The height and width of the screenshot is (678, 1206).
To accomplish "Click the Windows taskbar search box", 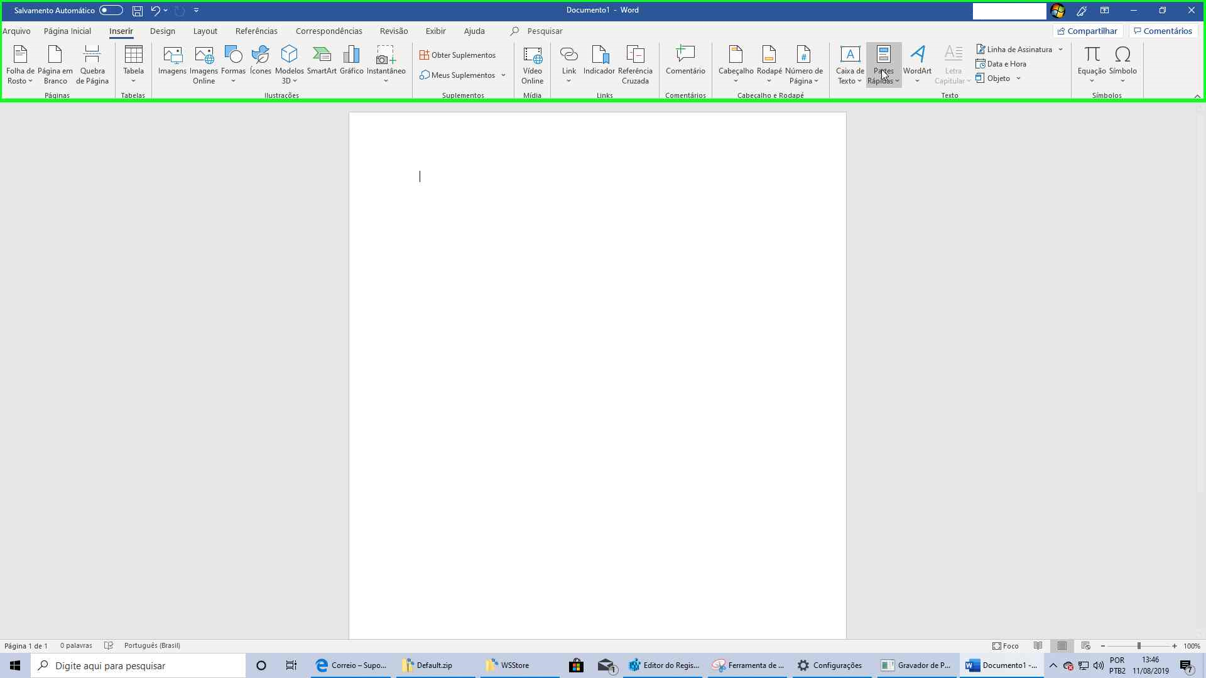I will click(x=138, y=665).
